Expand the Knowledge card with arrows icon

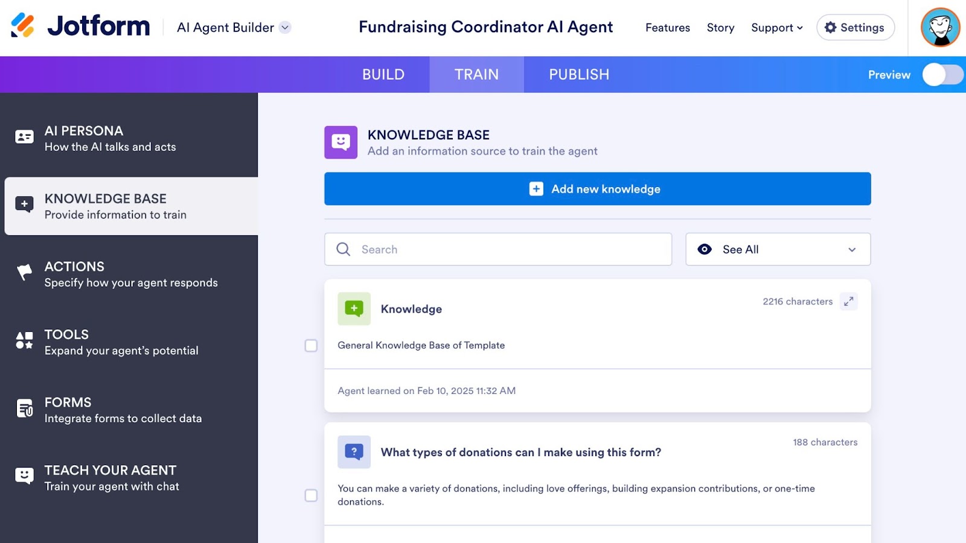click(x=848, y=301)
